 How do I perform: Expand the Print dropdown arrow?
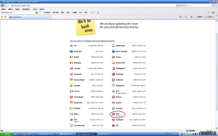(194, 17)
